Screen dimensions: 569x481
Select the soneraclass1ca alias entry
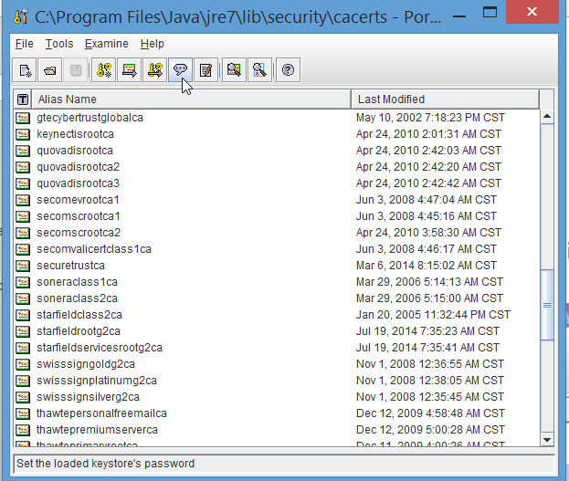point(77,282)
